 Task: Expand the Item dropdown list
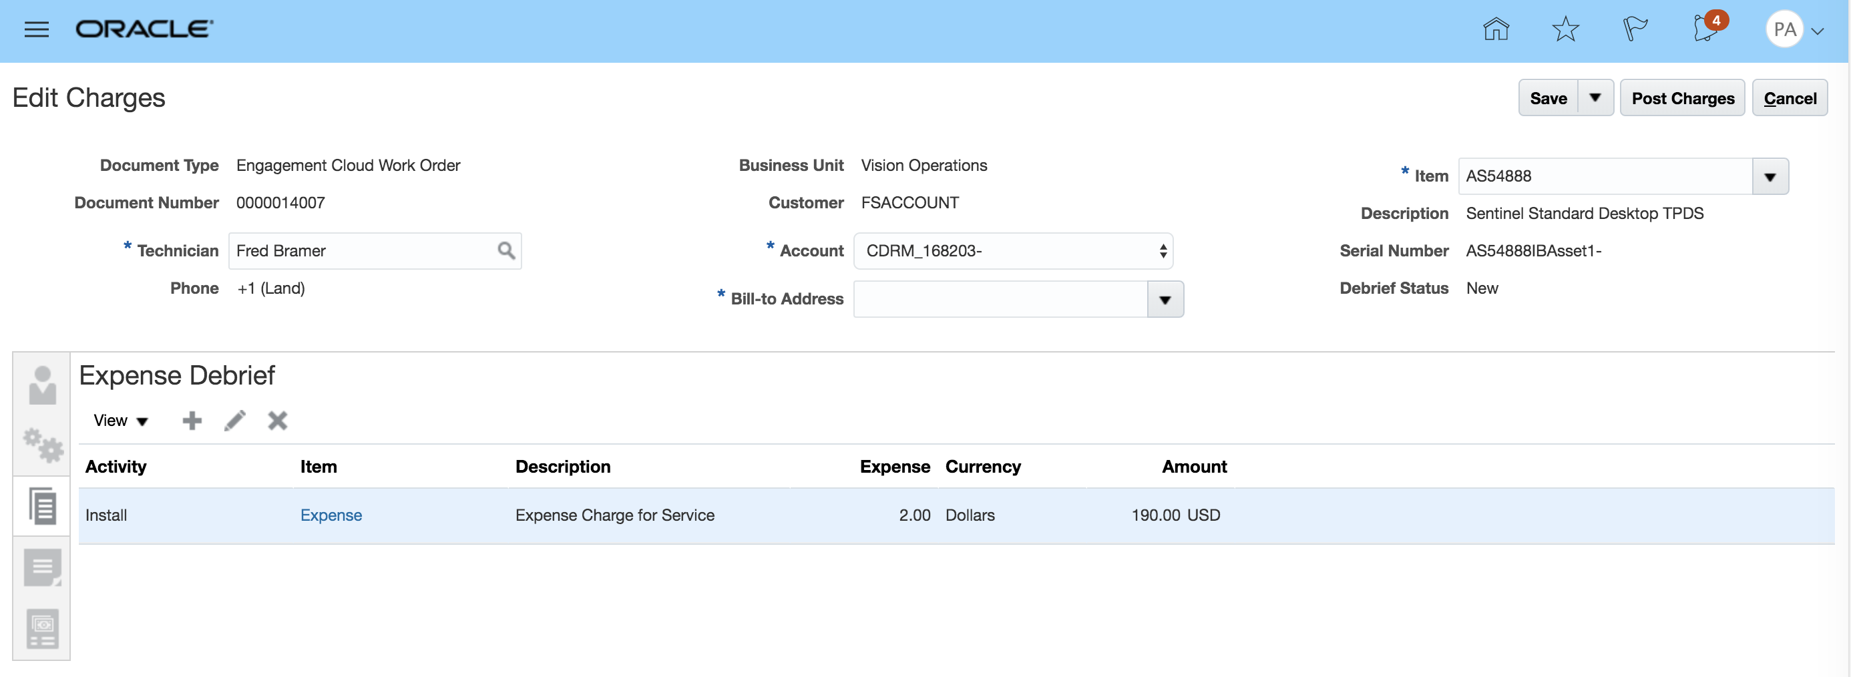click(x=1769, y=177)
